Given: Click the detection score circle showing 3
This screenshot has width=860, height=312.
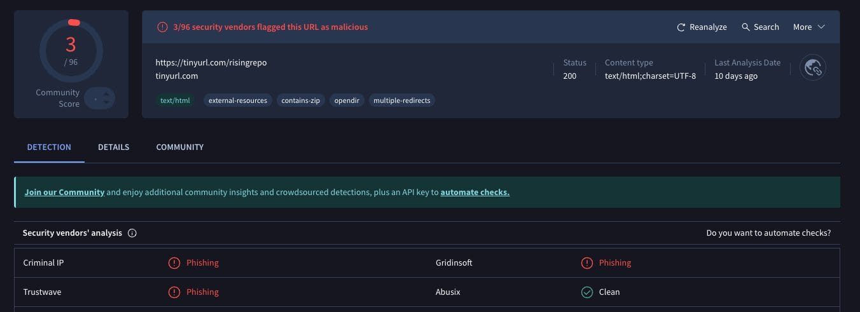Looking at the screenshot, I should pyautogui.click(x=71, y=50).
